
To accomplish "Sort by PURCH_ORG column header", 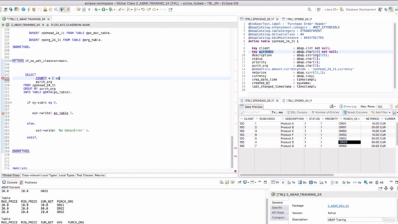I will coord(350,119).
